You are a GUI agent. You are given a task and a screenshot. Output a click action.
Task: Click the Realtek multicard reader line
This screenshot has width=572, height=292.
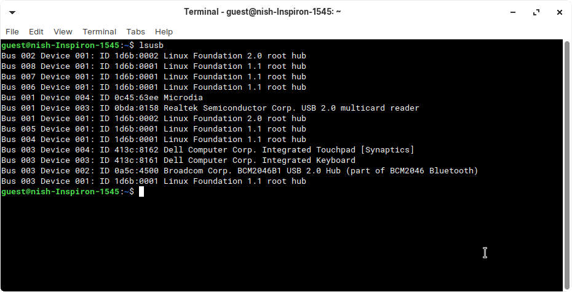pos(210,108)
